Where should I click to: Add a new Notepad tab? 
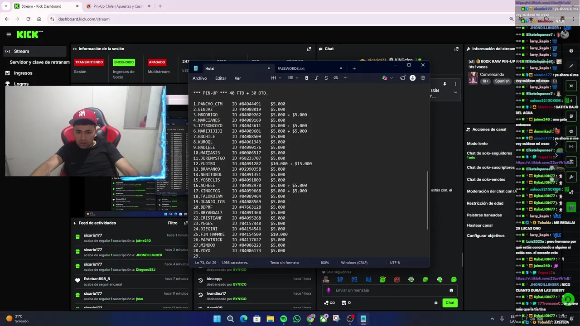click(x=354, y=68)
